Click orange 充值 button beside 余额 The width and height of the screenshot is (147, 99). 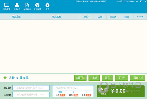tap(88, 95)
